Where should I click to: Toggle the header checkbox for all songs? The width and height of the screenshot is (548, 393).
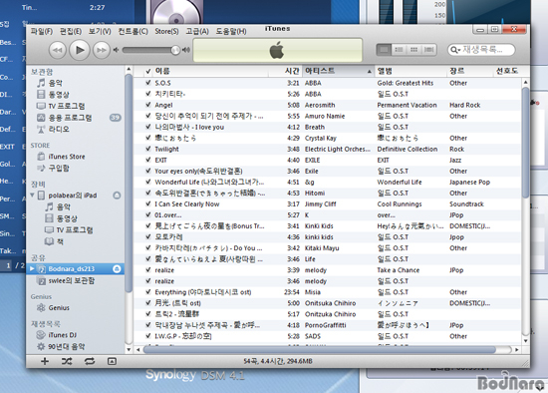(148, 72)
